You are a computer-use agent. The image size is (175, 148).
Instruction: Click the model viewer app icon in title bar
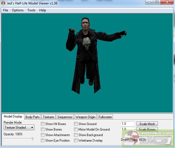tap(3, 3)
